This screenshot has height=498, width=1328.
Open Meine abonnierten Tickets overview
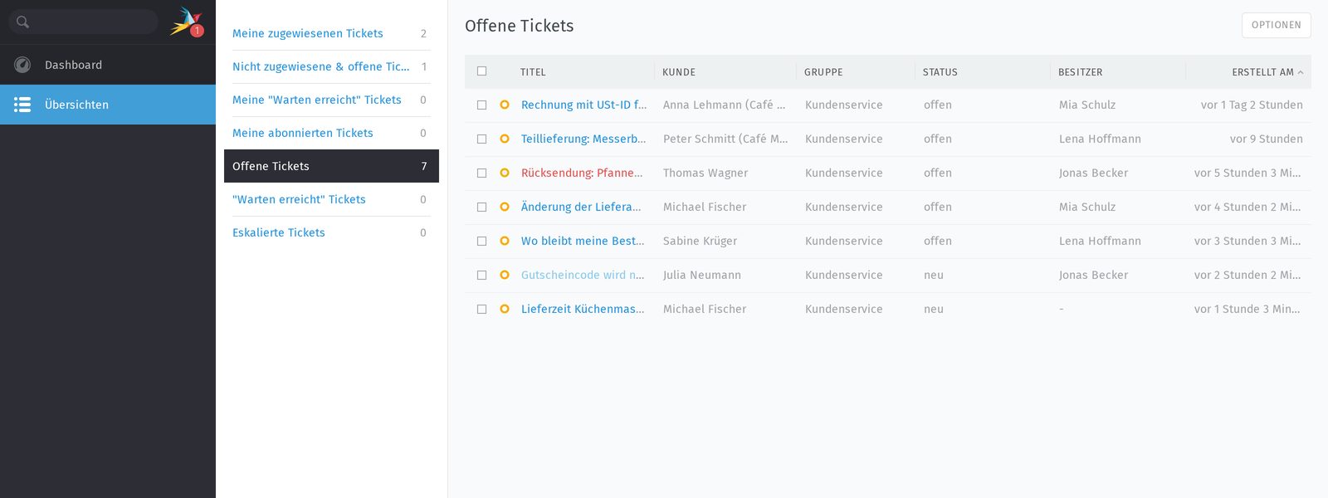tap(331, 133)
